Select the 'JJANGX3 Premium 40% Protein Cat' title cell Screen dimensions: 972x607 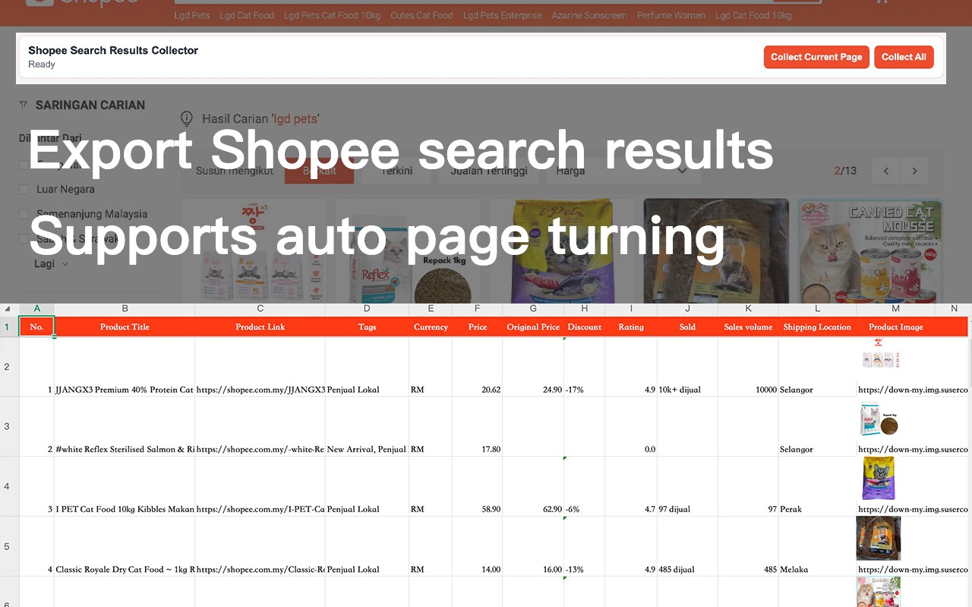click(125, 367)
